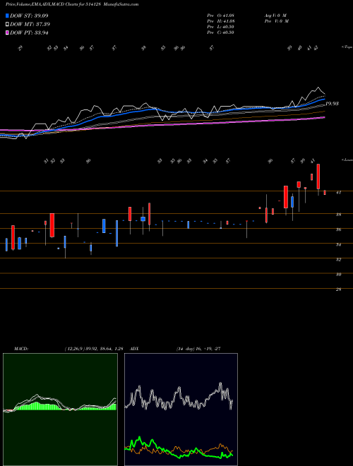The image size is (353, 466).
Task: Click the Tops marker label in the upper right
Action: tap(347, 47)
